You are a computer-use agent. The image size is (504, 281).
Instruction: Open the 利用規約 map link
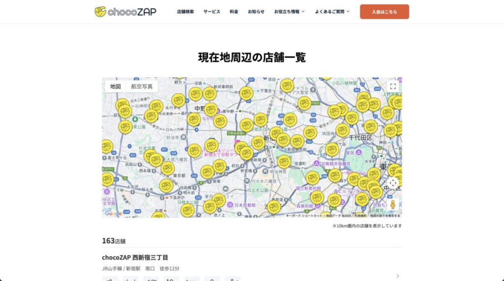click(x=361, y=216)
